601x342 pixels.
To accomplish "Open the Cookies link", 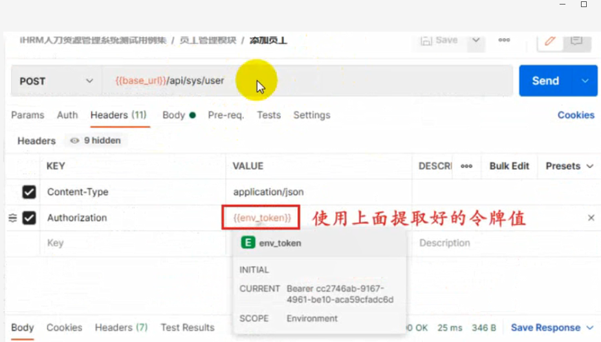I will (576, 115).
